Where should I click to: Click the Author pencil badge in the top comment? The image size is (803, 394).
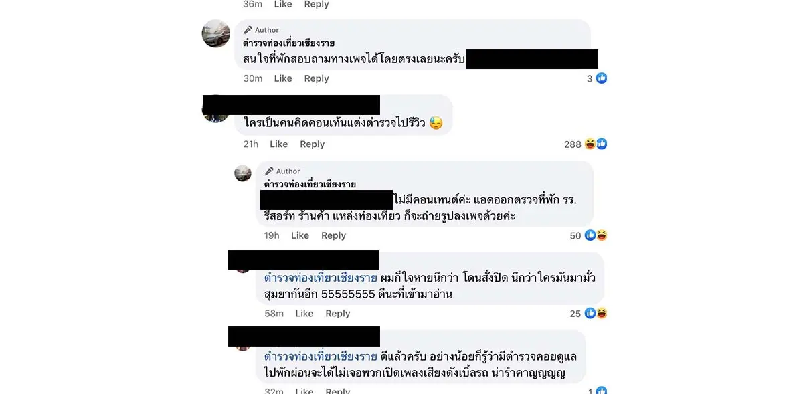261,30
